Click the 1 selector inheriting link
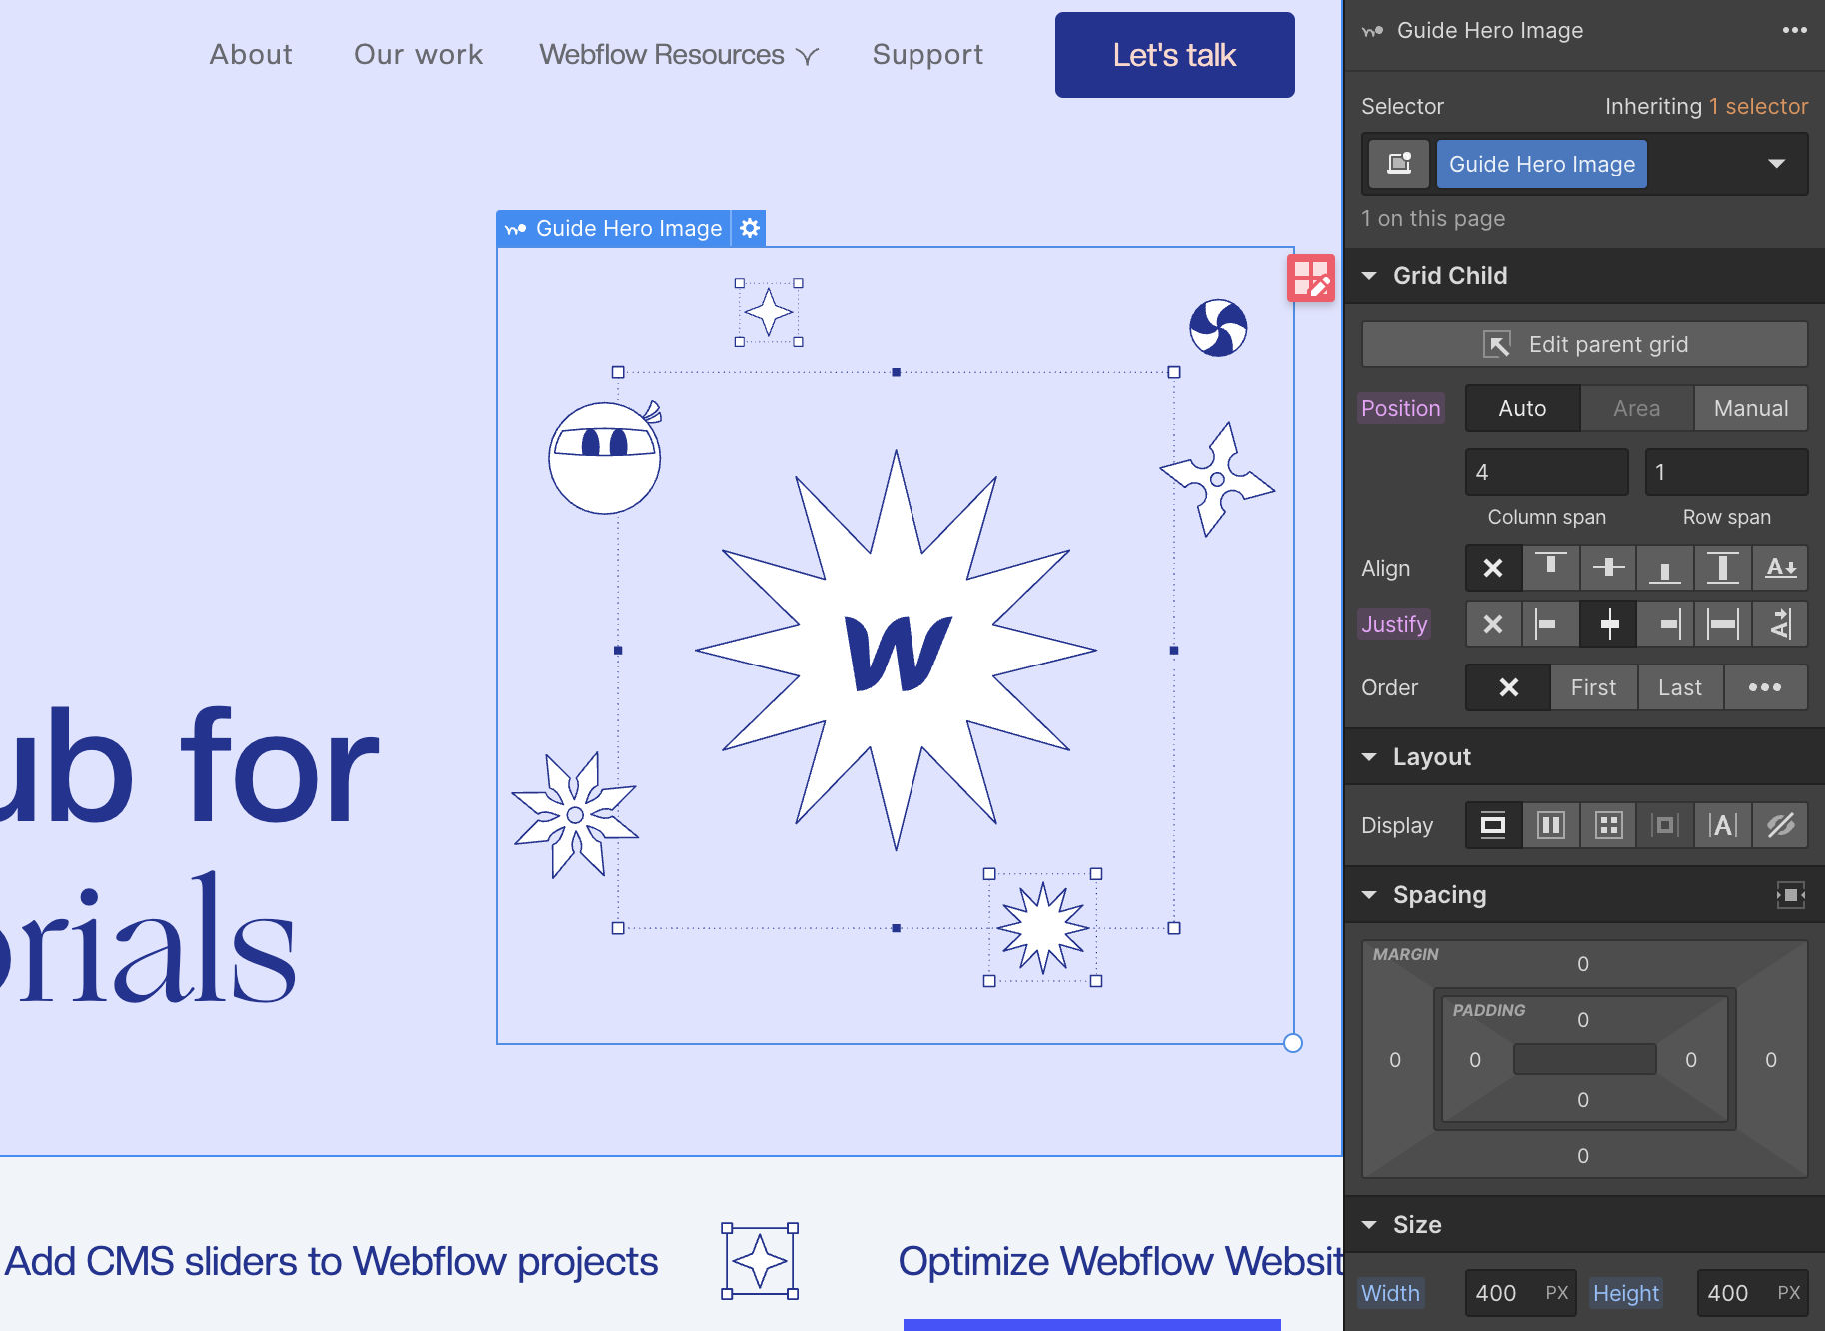1825x1331 pixels. pos(1758,106)
